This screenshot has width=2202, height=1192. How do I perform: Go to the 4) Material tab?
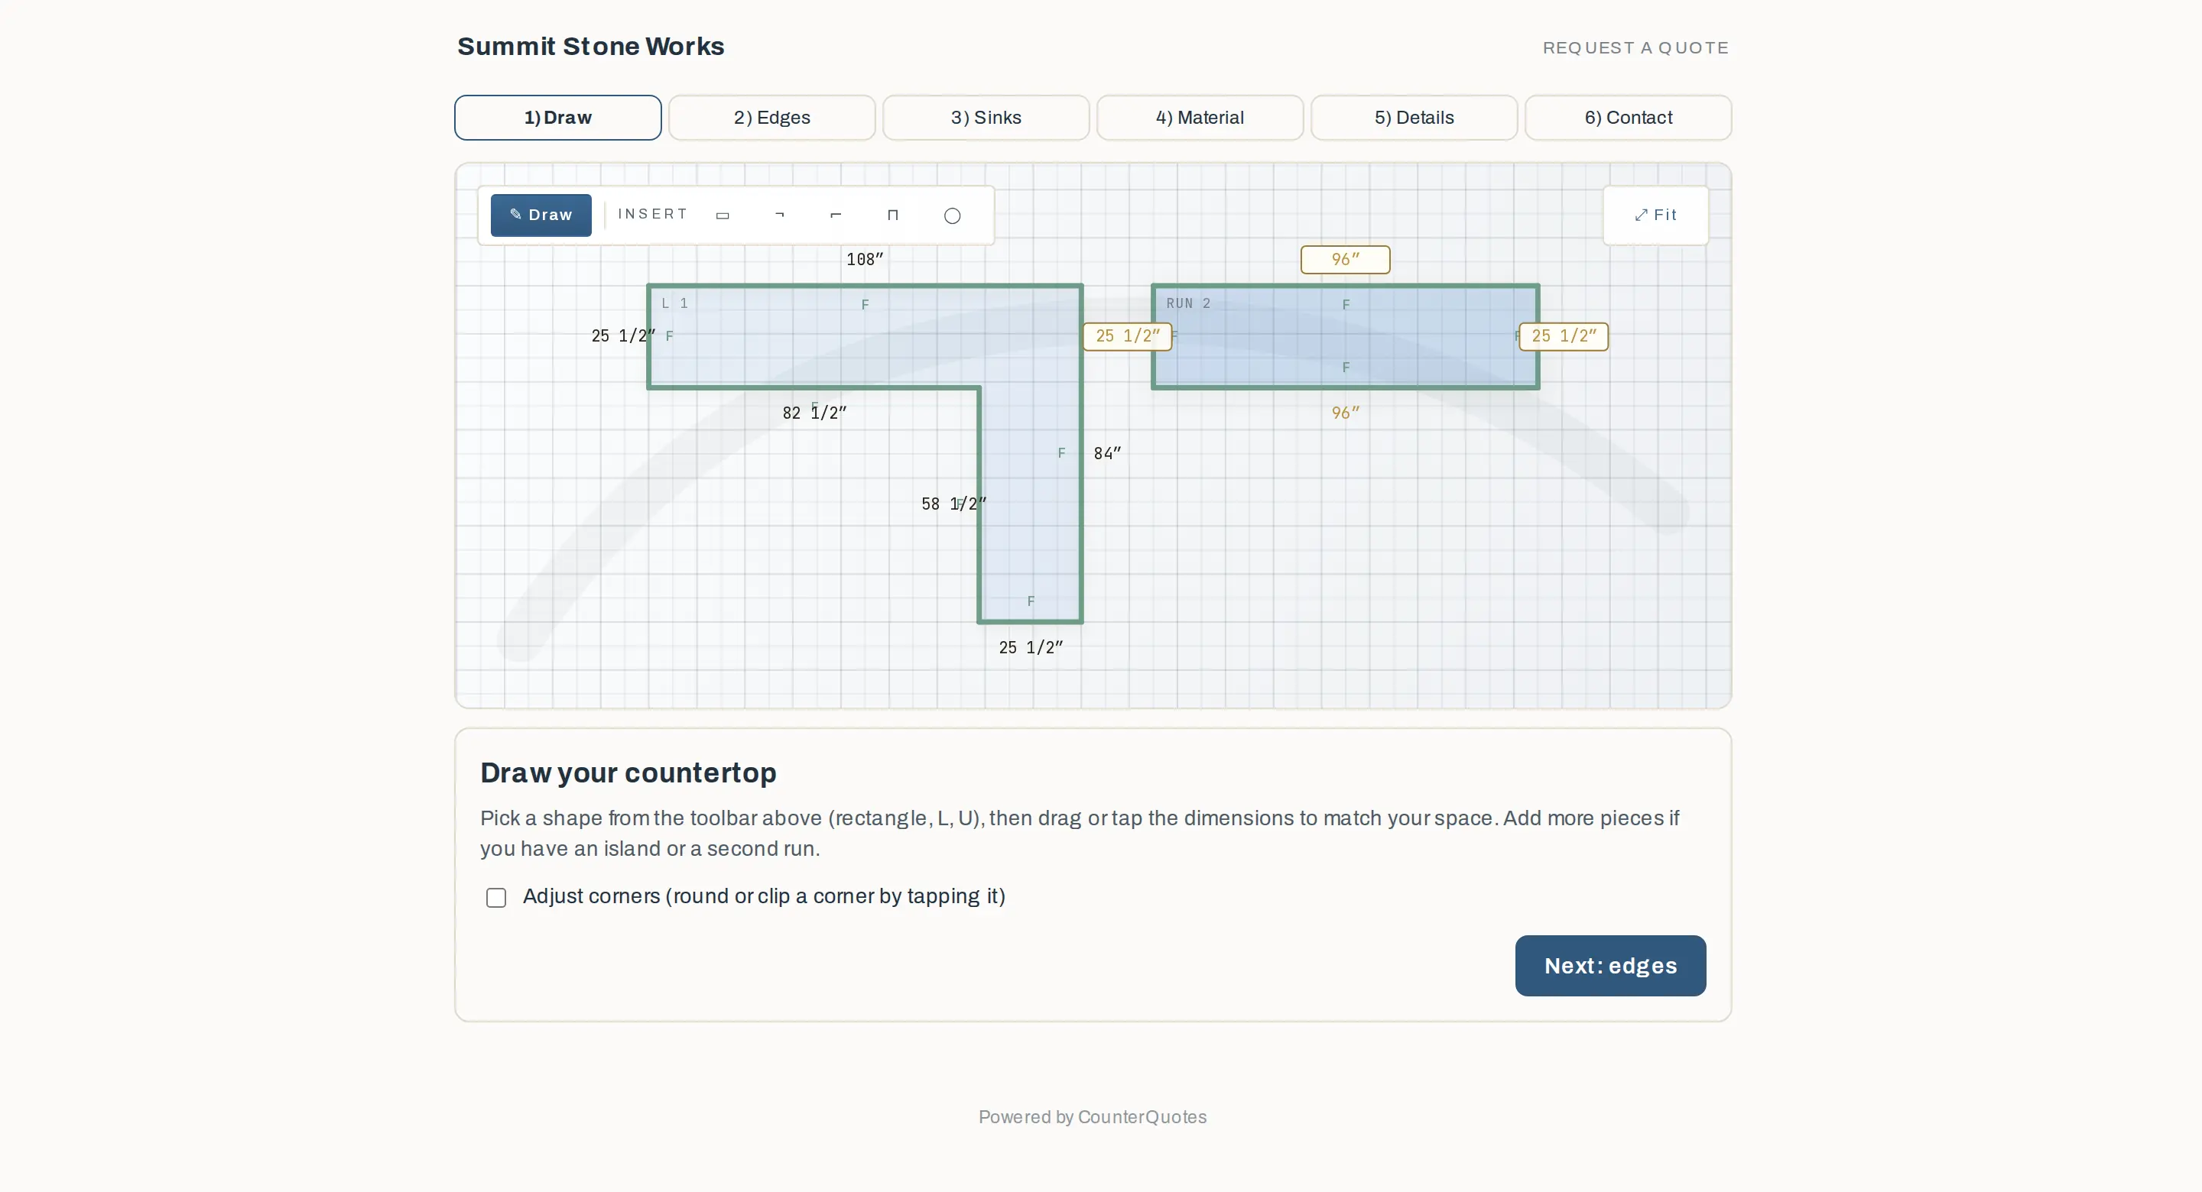pos(1200,118)
